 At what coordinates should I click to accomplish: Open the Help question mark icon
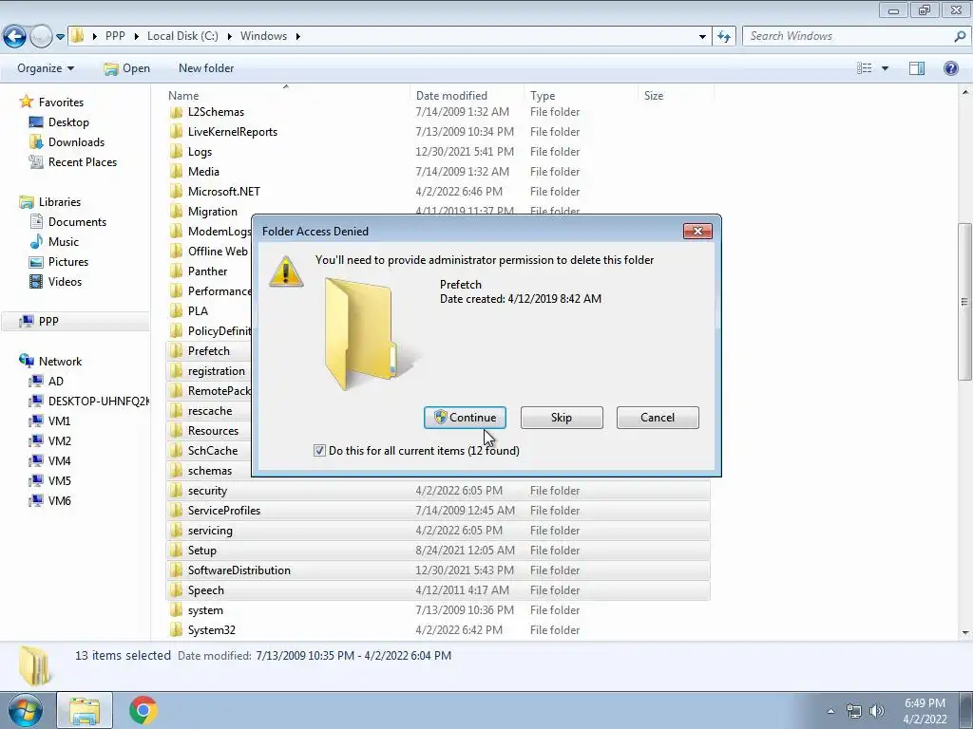pos(950,68)
